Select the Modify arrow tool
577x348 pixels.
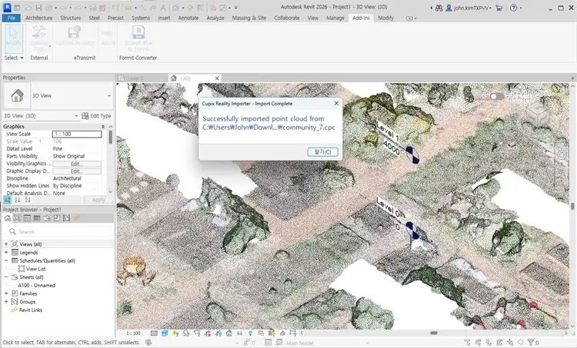tap(13, 36)
